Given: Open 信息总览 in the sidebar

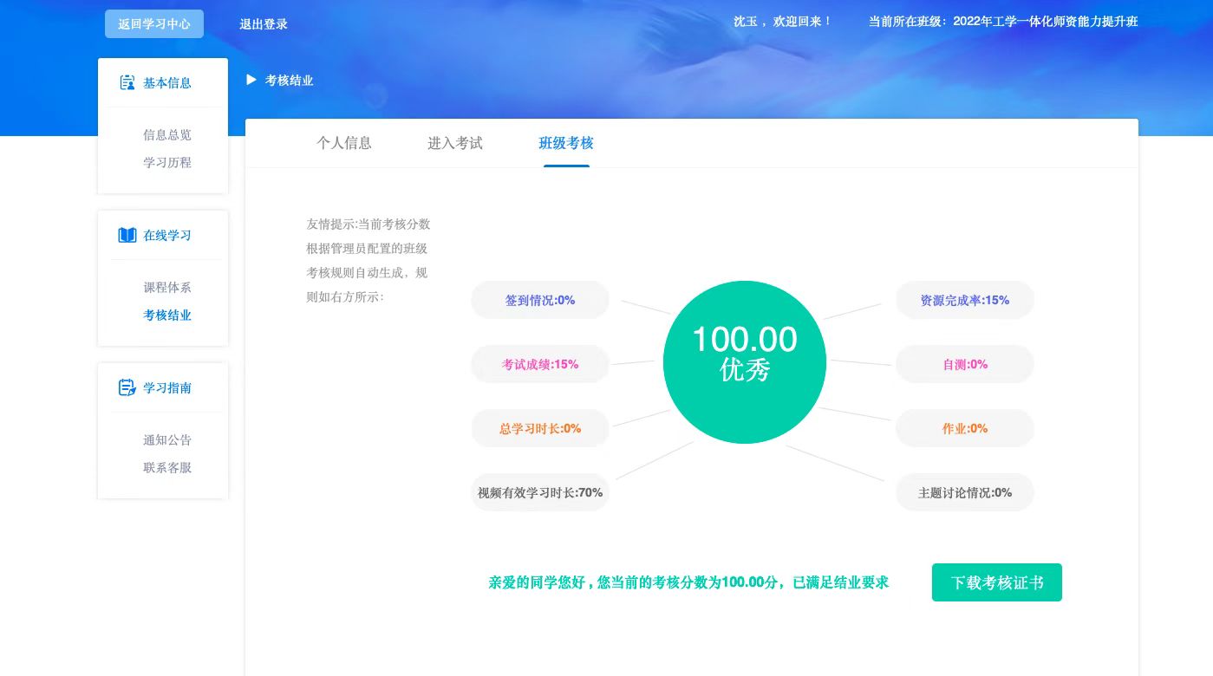Looking at the screenshot, I should [x=167, y=135].
